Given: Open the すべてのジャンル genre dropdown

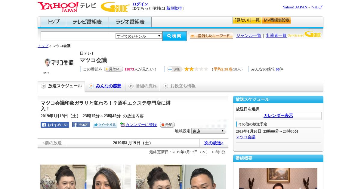Looking at the screenshot, I should pyautogui.click(x=139, y=36).
